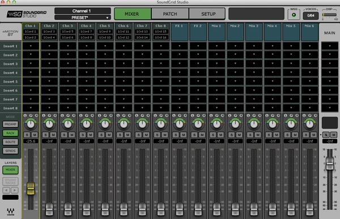This screenshot has height=219, width=340.
Task: Solo the FX 2 channel
Action: pos(194,135)
